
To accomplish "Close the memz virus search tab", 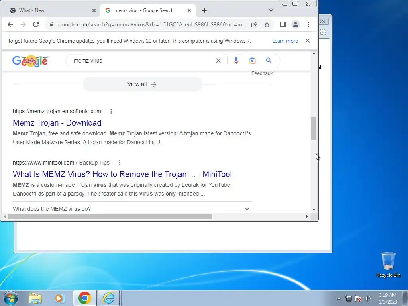I will (189, 10).
